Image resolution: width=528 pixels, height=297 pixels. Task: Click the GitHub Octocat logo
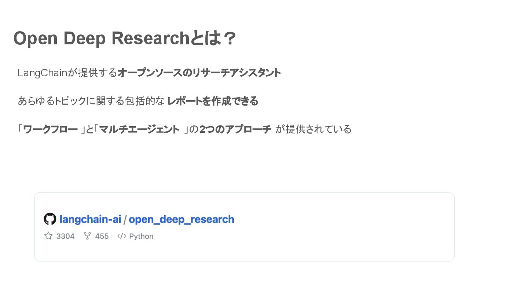50,219
